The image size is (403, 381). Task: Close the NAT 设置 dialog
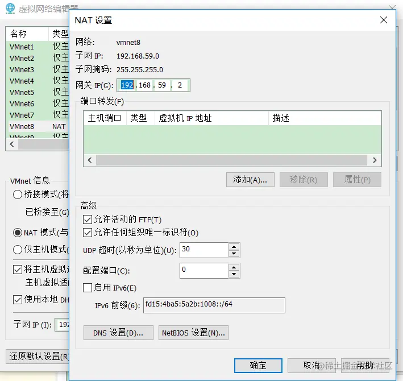pos(384,20)
